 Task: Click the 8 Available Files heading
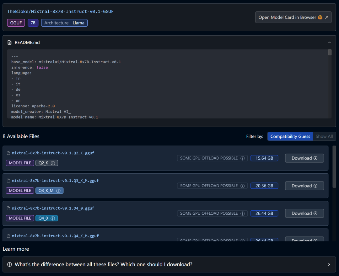(x=21, y=136)
